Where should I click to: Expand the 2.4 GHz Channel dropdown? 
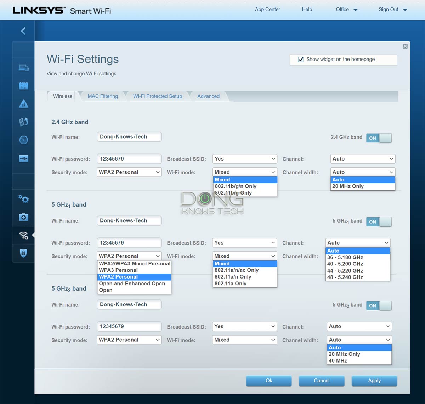coord(363,159)
